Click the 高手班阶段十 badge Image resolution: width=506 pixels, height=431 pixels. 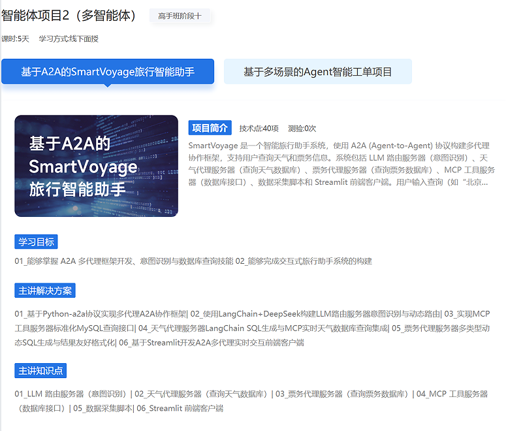click(x=180, y=16)
